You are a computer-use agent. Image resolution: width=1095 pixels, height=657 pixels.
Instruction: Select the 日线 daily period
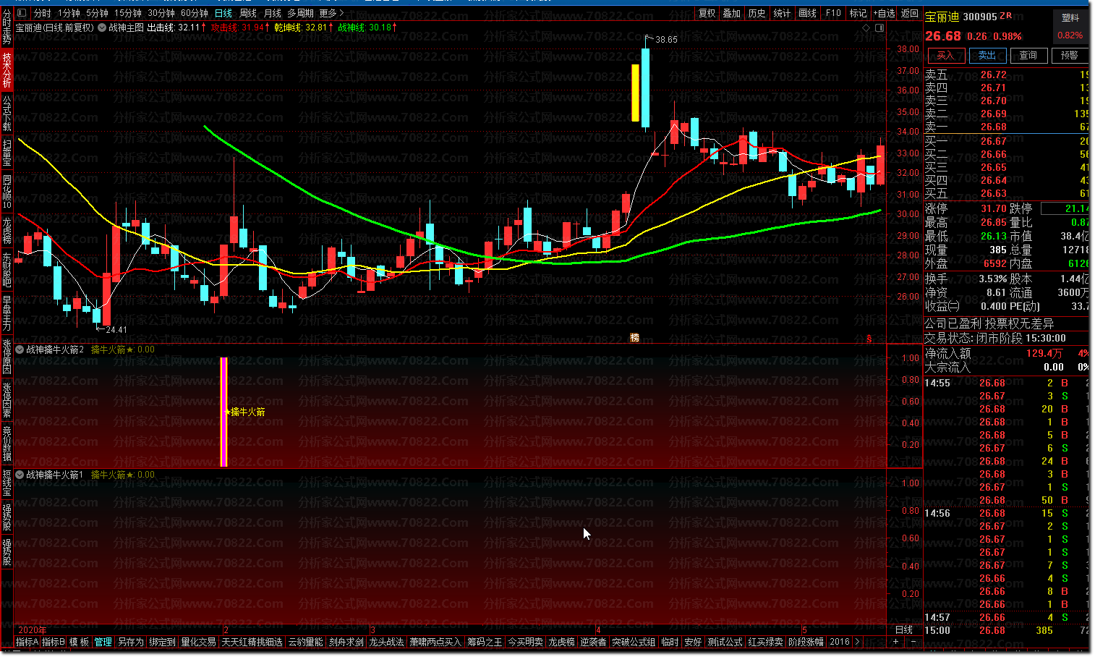point(223,13)
